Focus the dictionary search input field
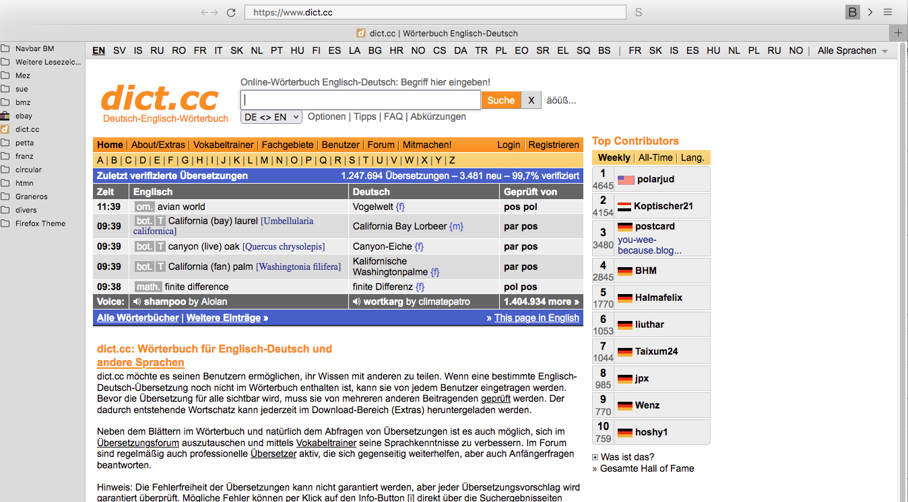The height and width of the screenshot is (502, 908). 360,100
